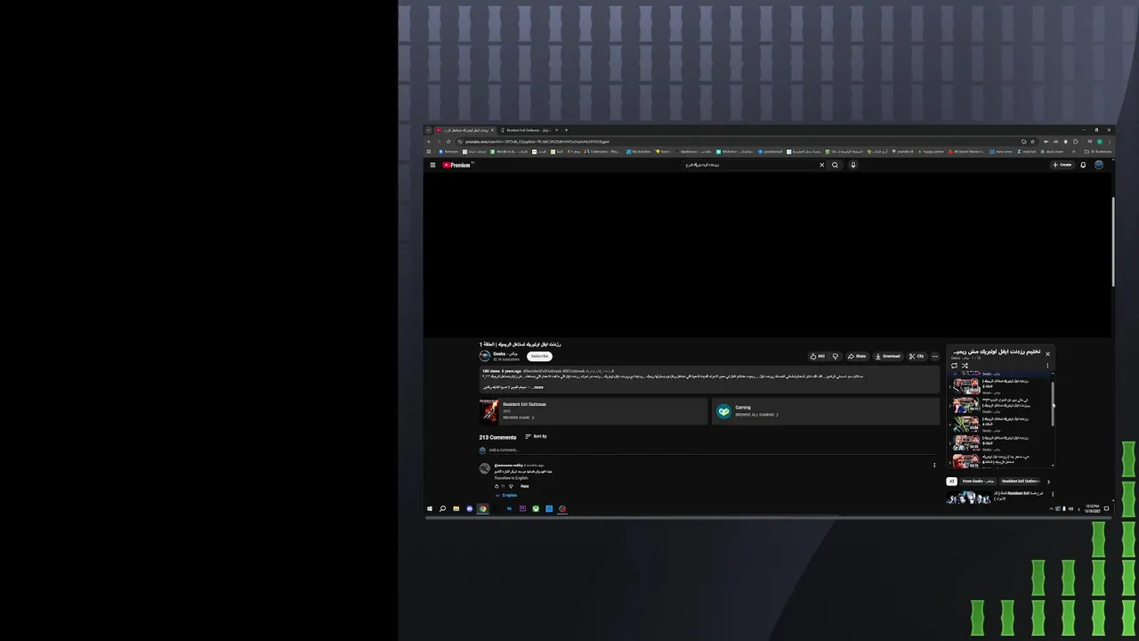Reply to the first comment
Screen dimensions: 1139x641
pos(524,486)
